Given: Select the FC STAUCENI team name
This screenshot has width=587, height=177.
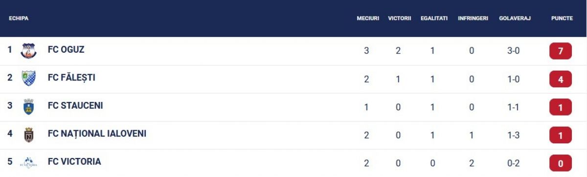Looking at the screenshot, I should [75, 106].
